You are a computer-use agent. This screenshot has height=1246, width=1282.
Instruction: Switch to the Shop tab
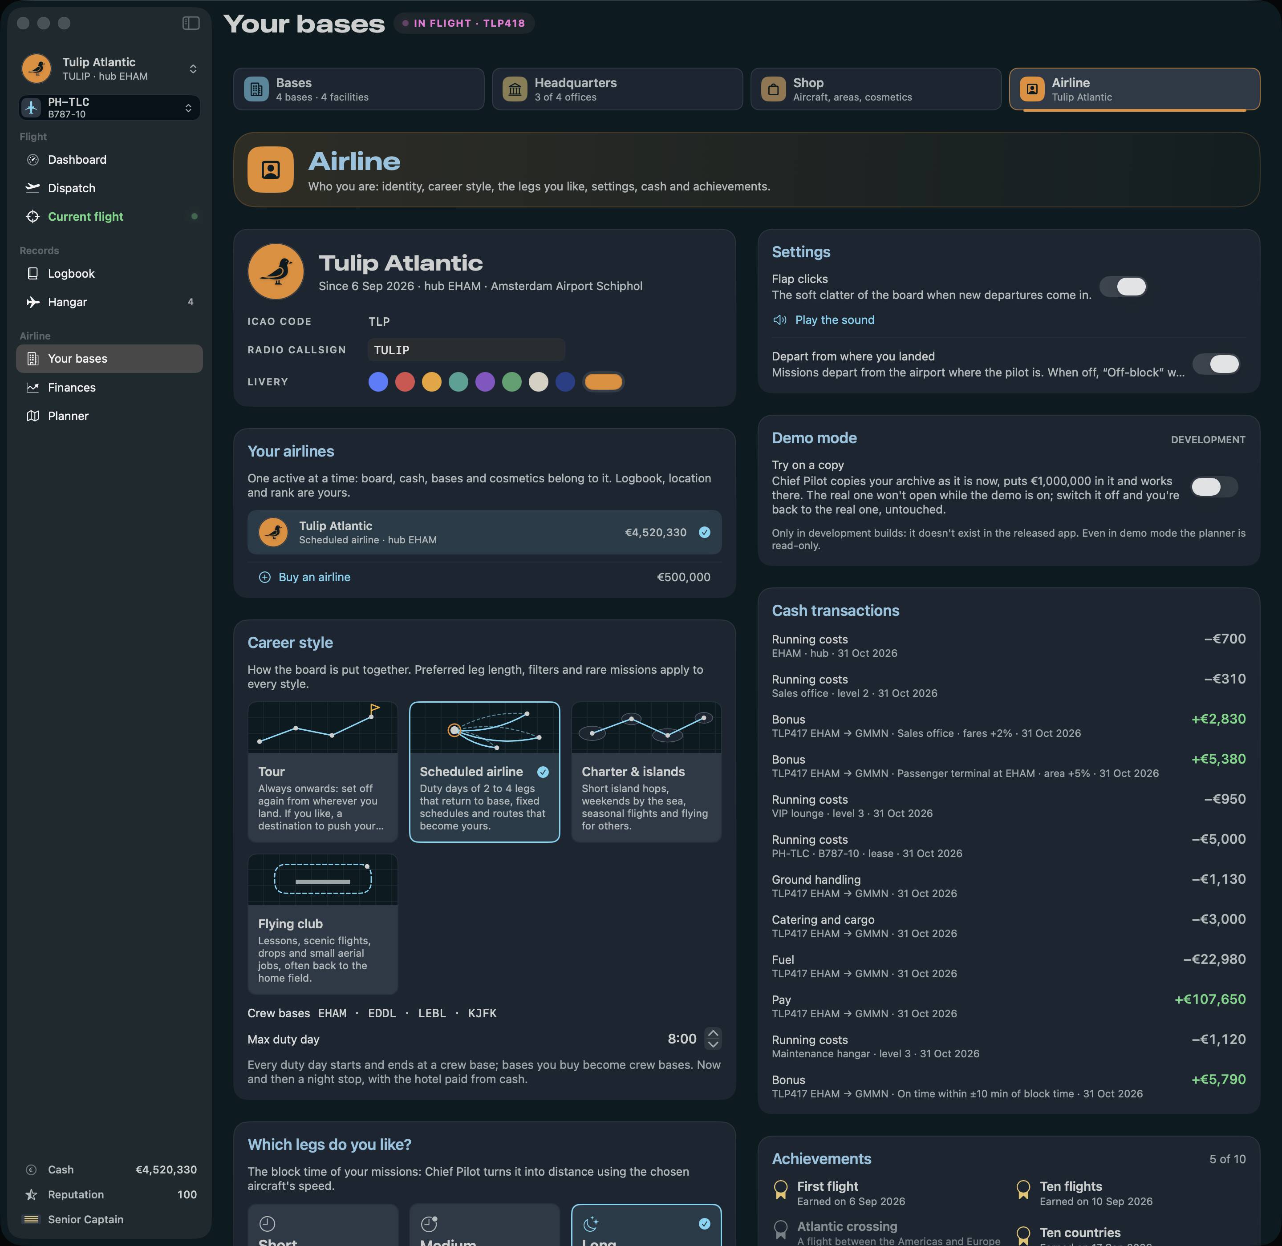pyautogui.click(x=876, y=89)
